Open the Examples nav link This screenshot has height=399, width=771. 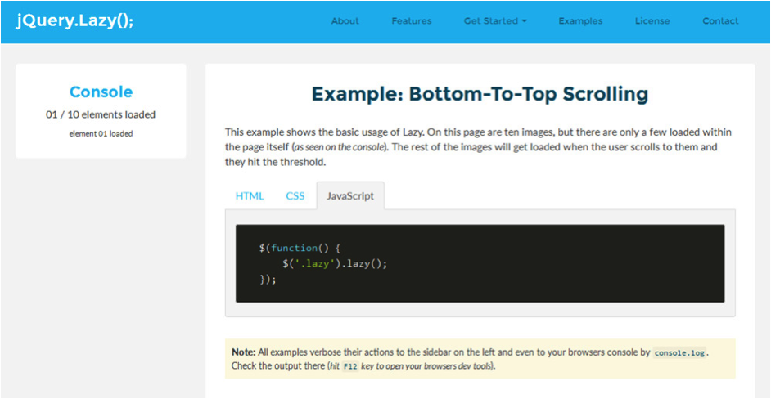[580, 21]
